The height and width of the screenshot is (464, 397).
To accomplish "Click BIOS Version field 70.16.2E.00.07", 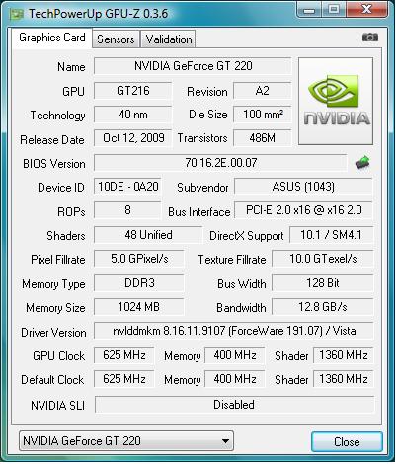I will (220, 163).
